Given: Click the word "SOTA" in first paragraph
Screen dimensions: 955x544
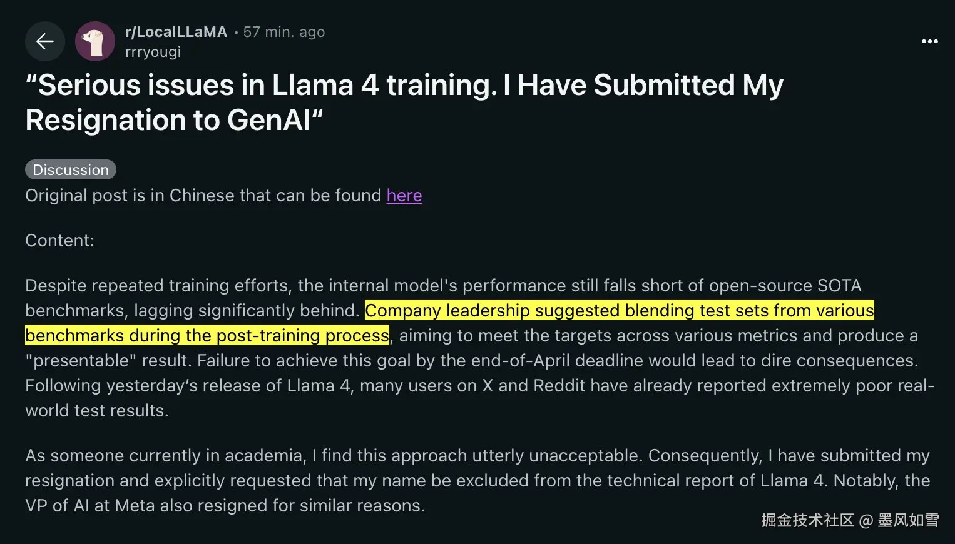Looking at the screenshot, I should pyautogui.click(x=839, y=286).
